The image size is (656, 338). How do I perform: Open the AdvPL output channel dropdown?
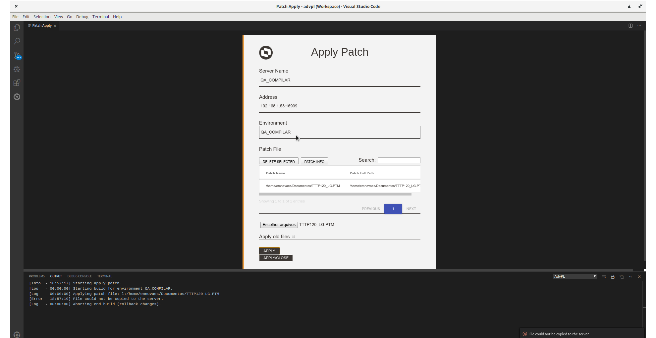575,276
